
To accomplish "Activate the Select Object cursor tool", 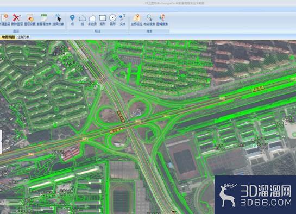I will pyautogui.click(x=58, y=20).
